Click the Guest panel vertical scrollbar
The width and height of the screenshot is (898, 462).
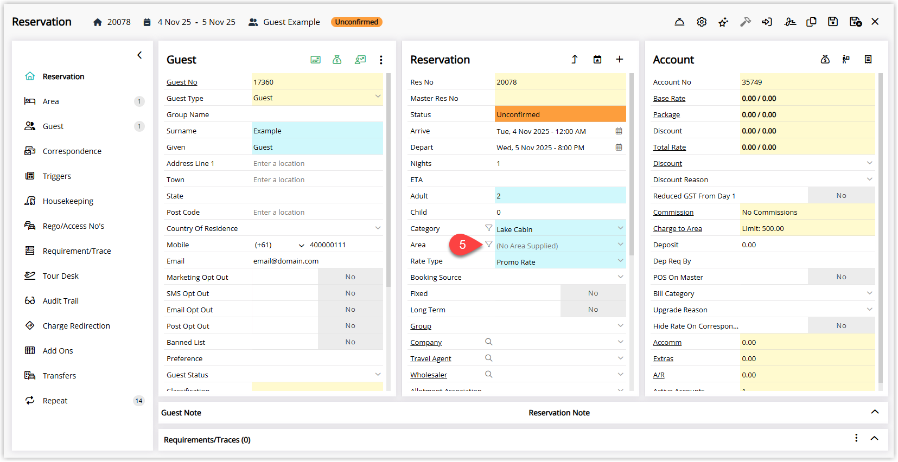tap(389, 180)
